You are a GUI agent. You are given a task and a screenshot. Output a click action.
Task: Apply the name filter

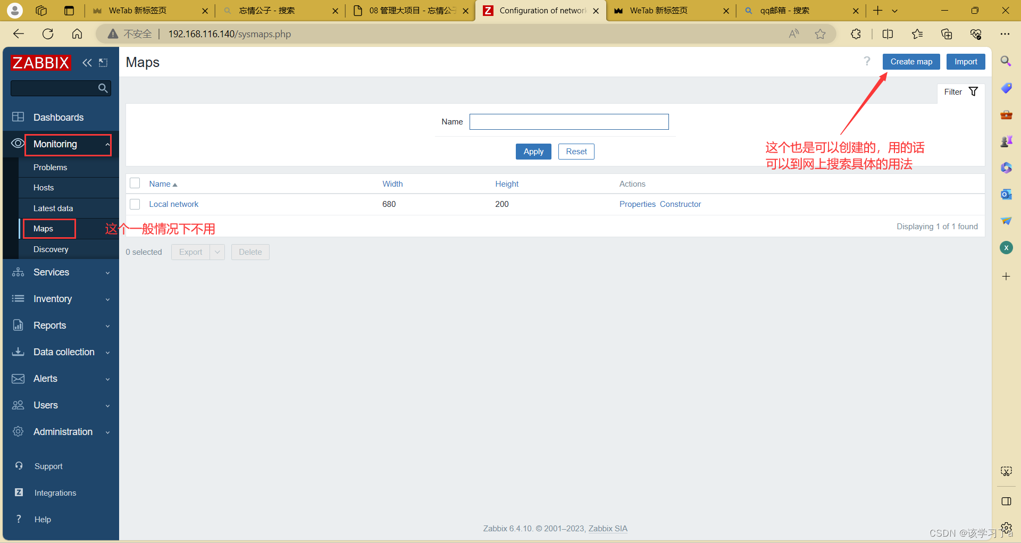[533, 152]
